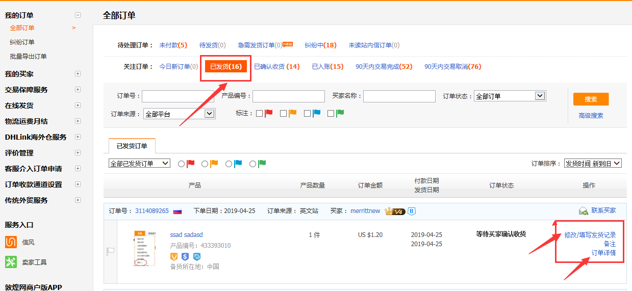632x291 pixels.
Task: Click the blue B shield buyer badge
Action: coord(411,211)
